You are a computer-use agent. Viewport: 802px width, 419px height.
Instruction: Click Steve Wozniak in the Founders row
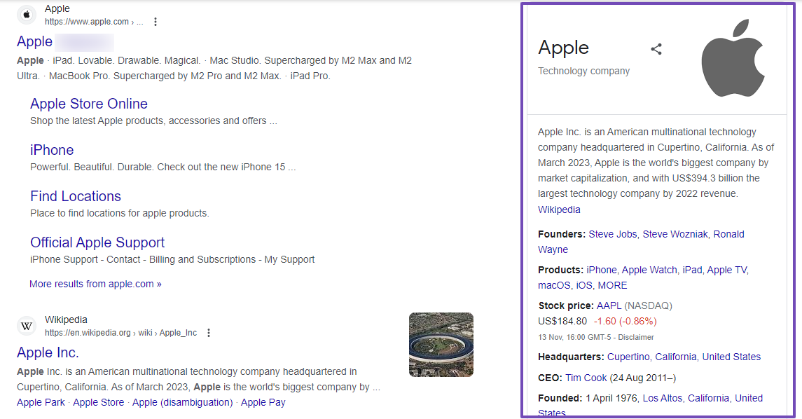675,234
